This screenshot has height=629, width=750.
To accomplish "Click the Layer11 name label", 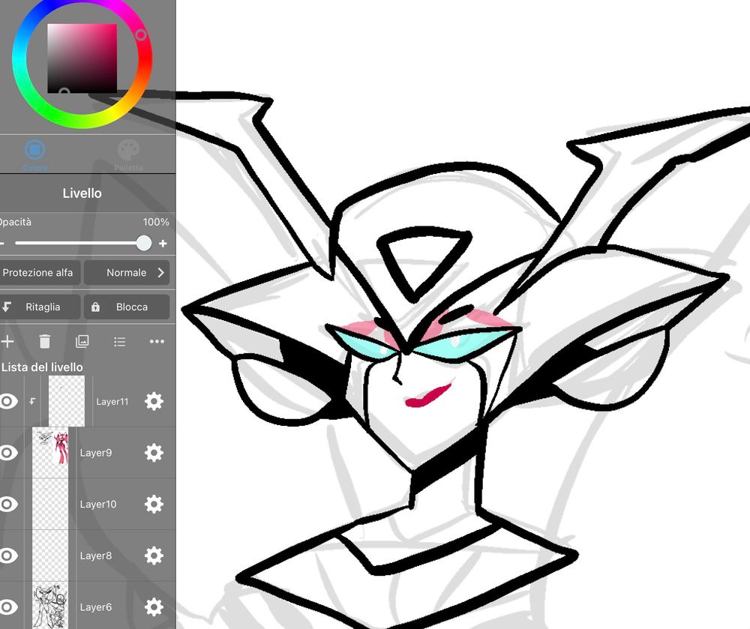I will coord(112,402).
